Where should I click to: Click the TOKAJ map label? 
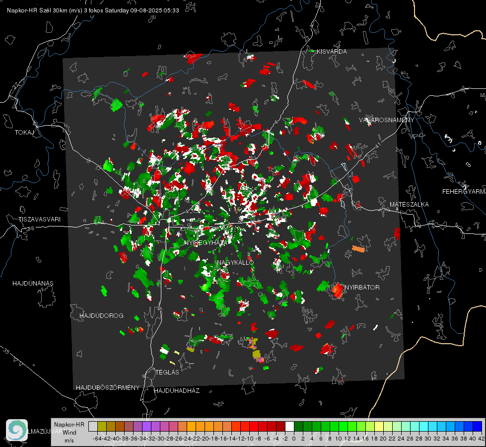[24, 133]
